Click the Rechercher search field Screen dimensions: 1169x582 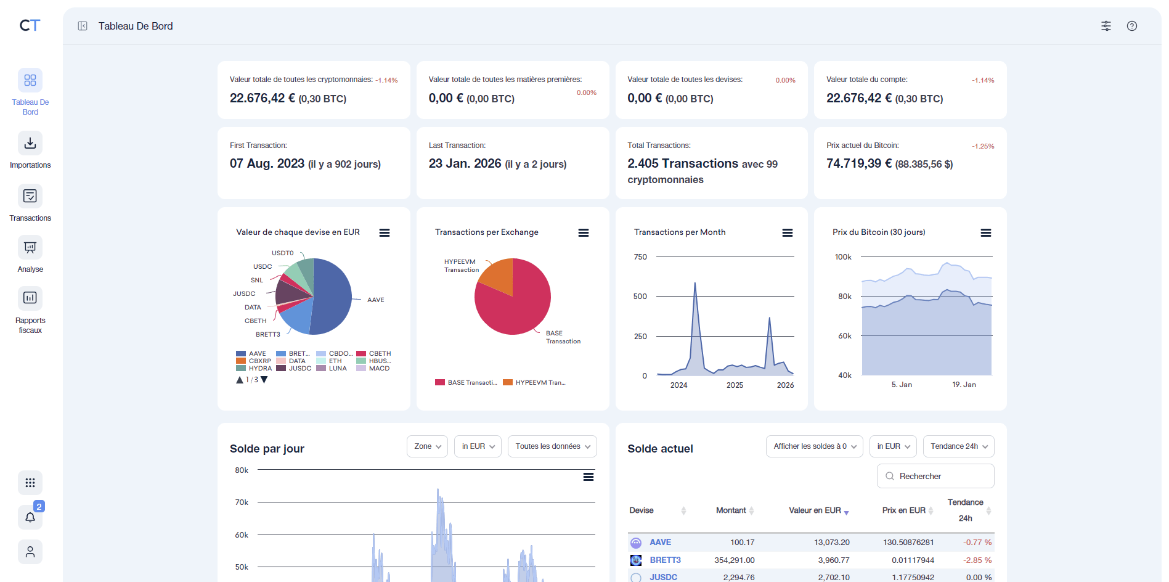tap(935, 476)
